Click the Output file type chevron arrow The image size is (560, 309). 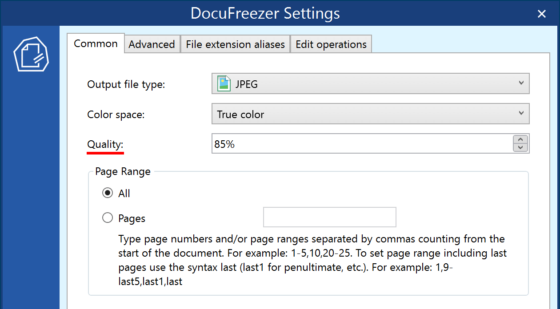click(x=521, y=83)
